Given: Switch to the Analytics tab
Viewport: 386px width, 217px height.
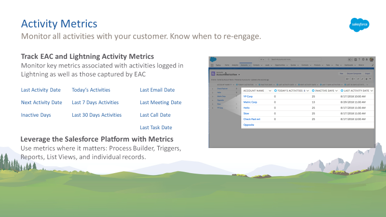Looking at the screenshot, I should coord(235,65).
